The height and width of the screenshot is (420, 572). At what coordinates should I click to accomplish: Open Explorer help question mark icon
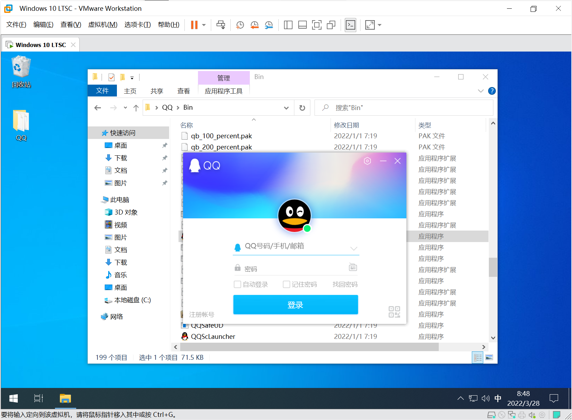click(x=492, y=91)
